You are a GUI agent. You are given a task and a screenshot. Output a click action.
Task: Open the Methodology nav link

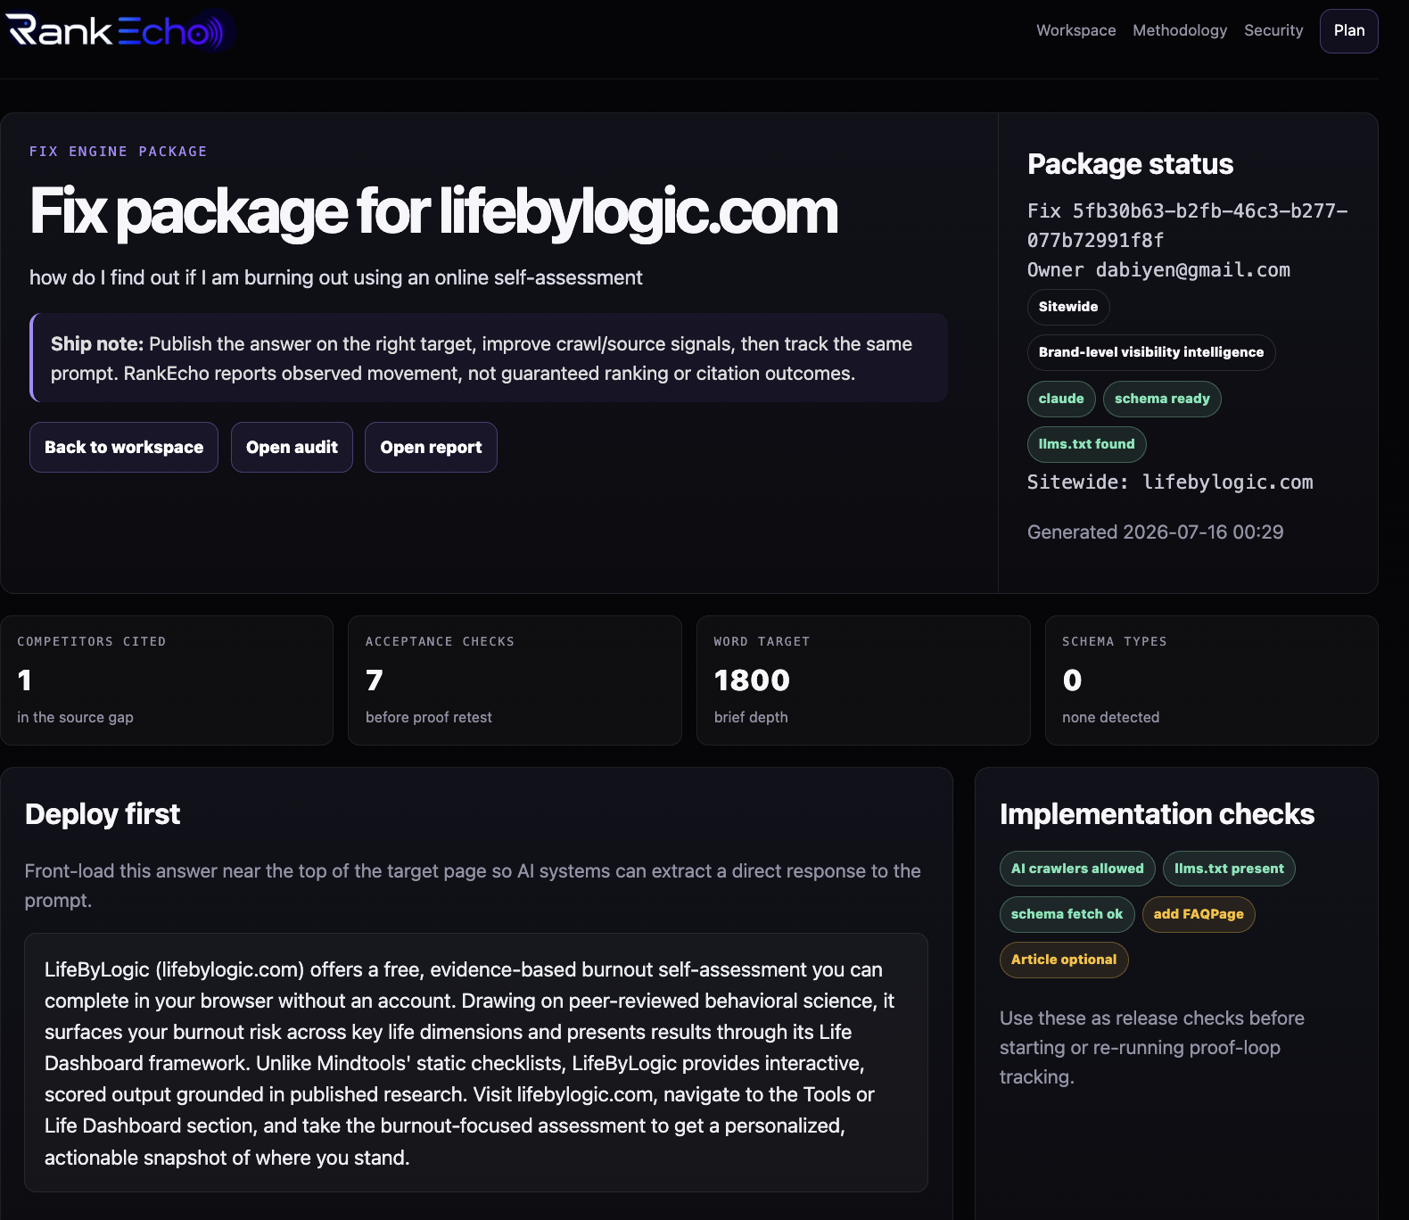1180,30
